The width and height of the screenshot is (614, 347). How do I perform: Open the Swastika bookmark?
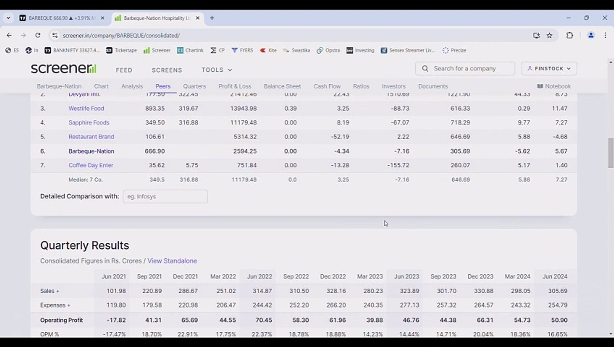296,50
